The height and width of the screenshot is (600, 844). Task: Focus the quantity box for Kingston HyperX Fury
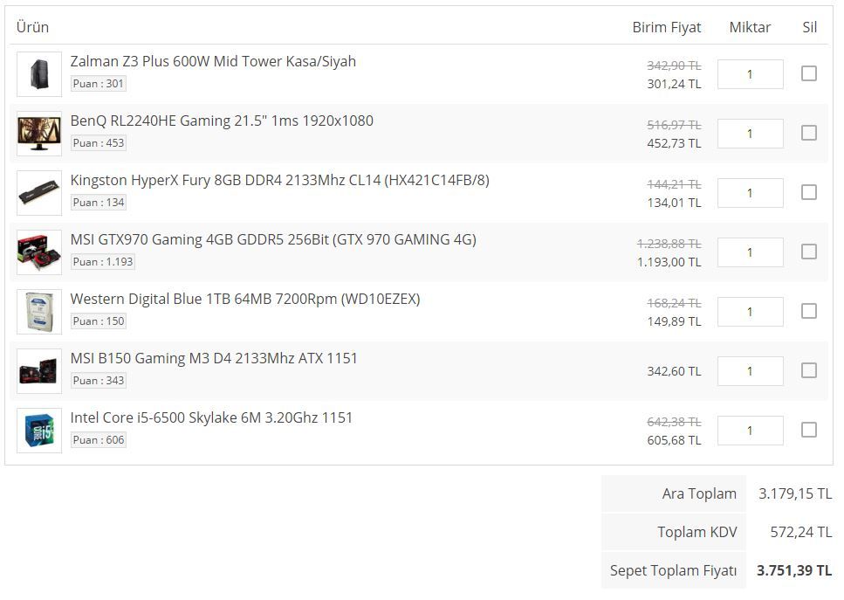[x=751, y=193]
